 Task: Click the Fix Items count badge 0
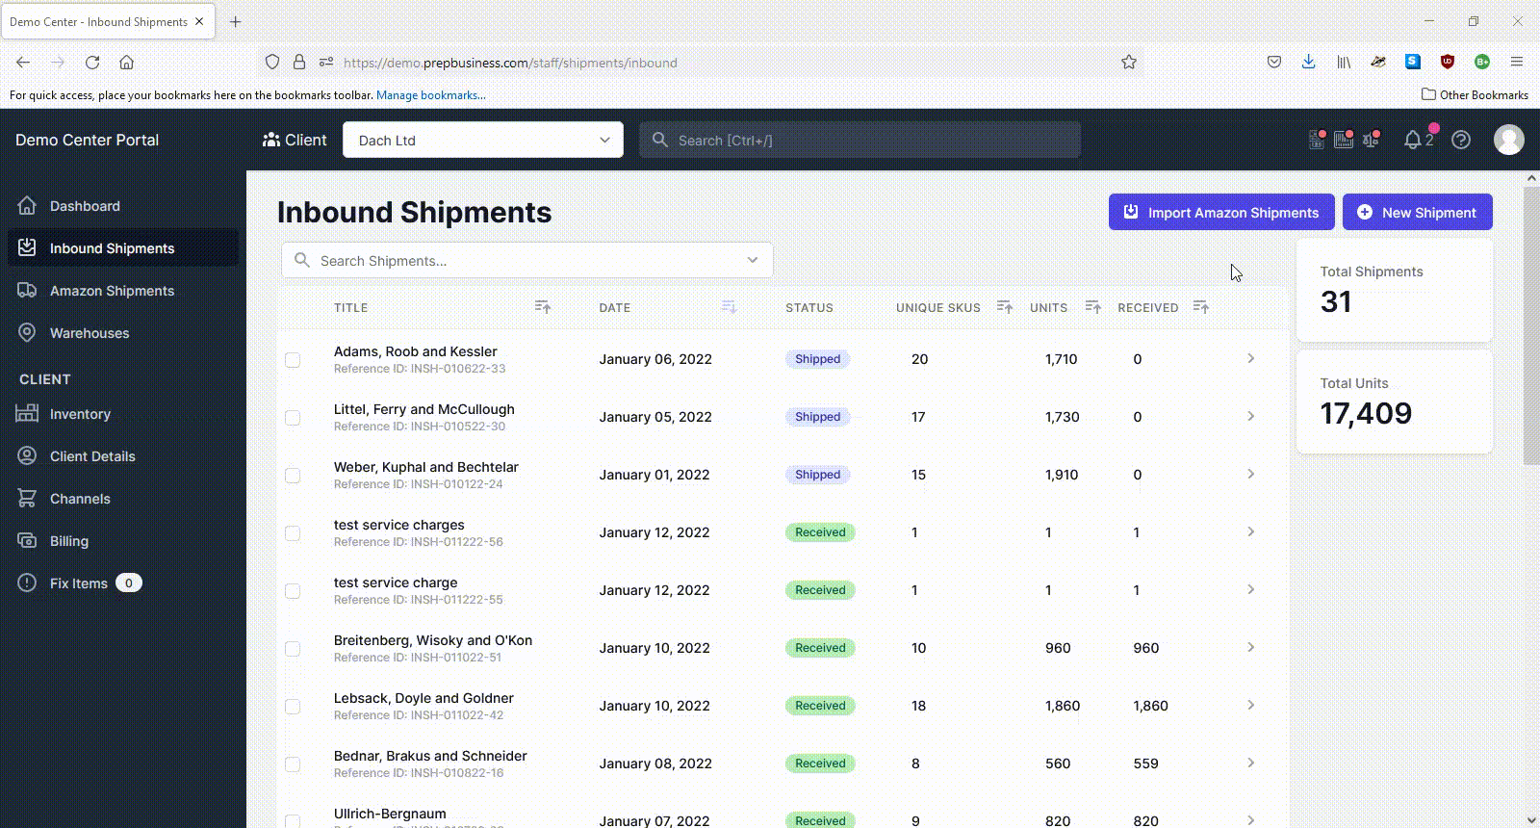click(x=129, y=582)
